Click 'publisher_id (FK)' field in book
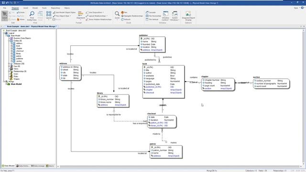The width and height of the screenshot is (306, 172). [x=153, y=87]
